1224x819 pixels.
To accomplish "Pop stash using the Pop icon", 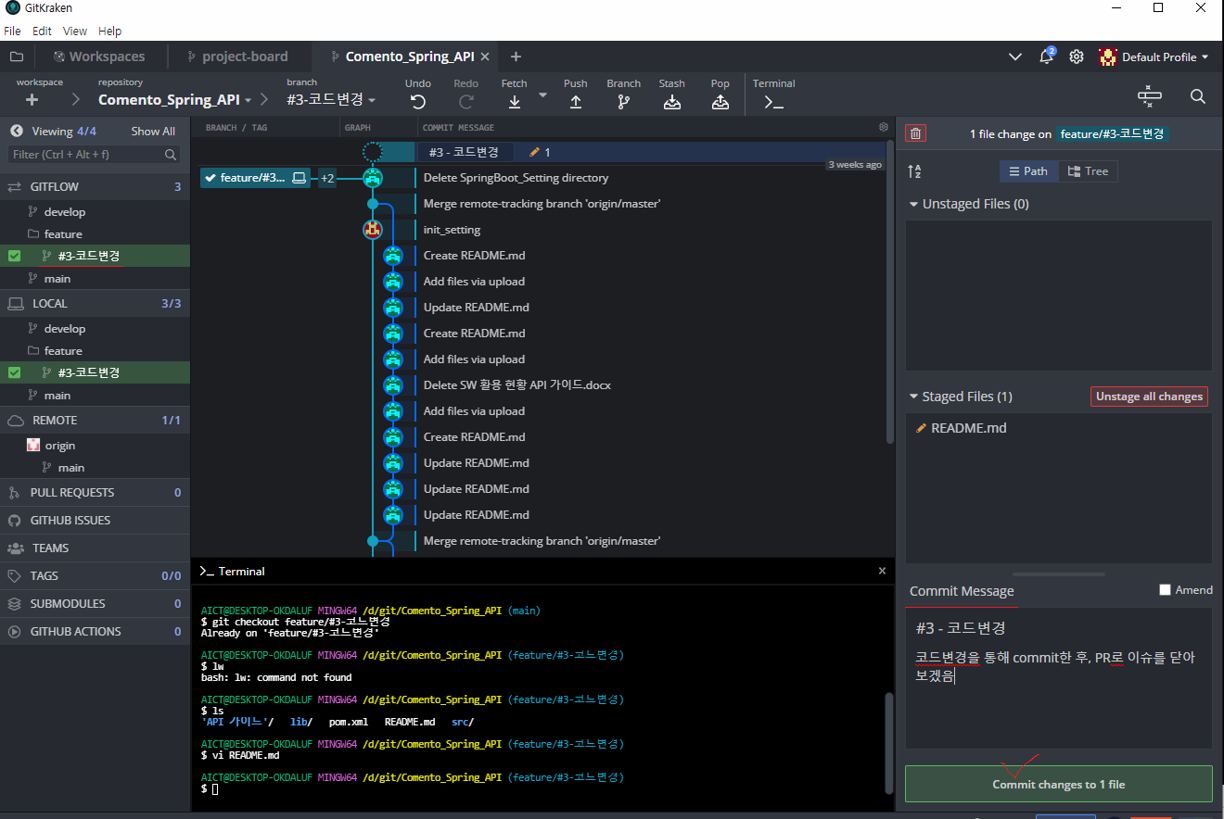I will click(720, 103).
